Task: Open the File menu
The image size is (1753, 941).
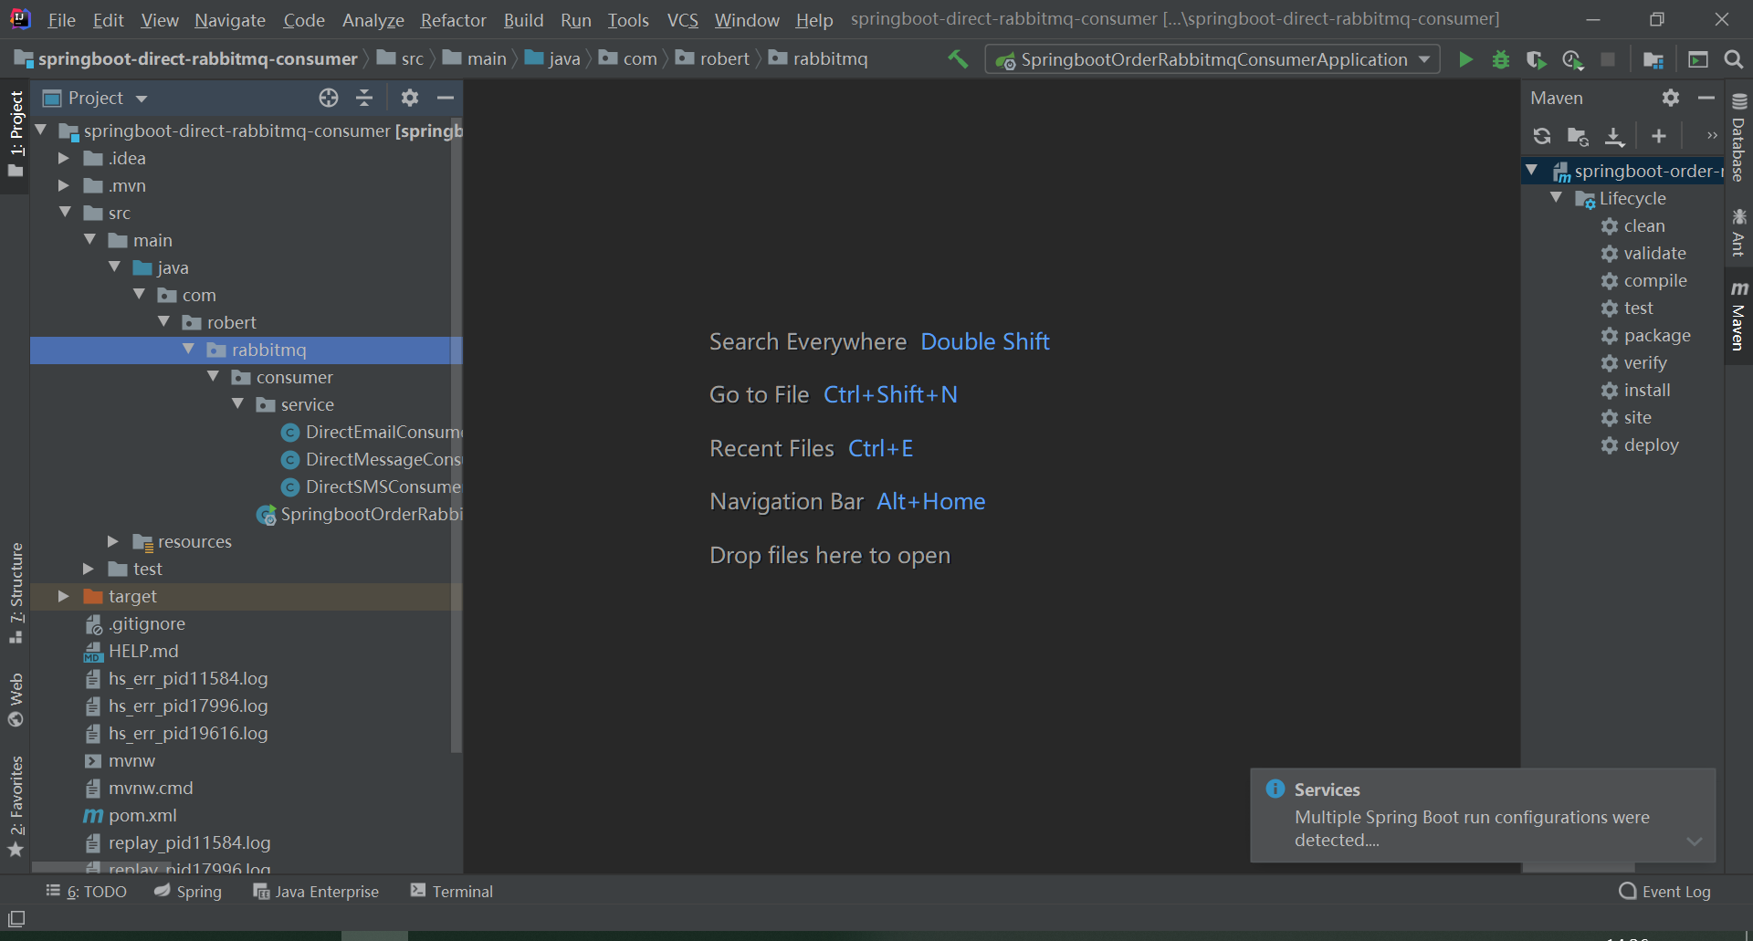Action: 61,19
